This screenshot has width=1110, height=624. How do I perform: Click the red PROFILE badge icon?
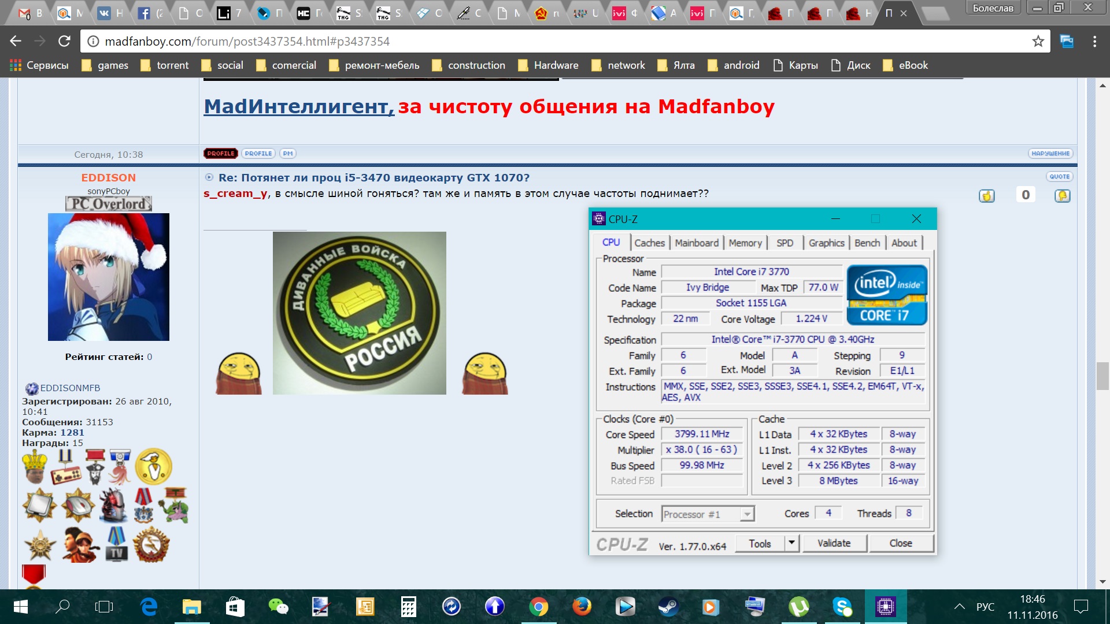[x=220, y=154]
